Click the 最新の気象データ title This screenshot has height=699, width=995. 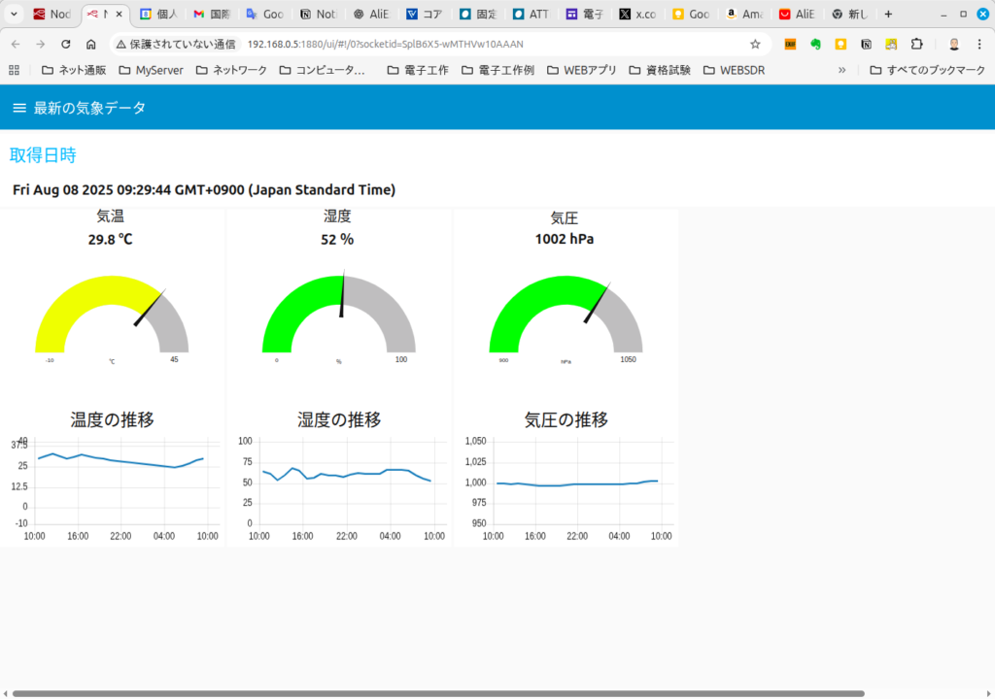coord(89,108)
